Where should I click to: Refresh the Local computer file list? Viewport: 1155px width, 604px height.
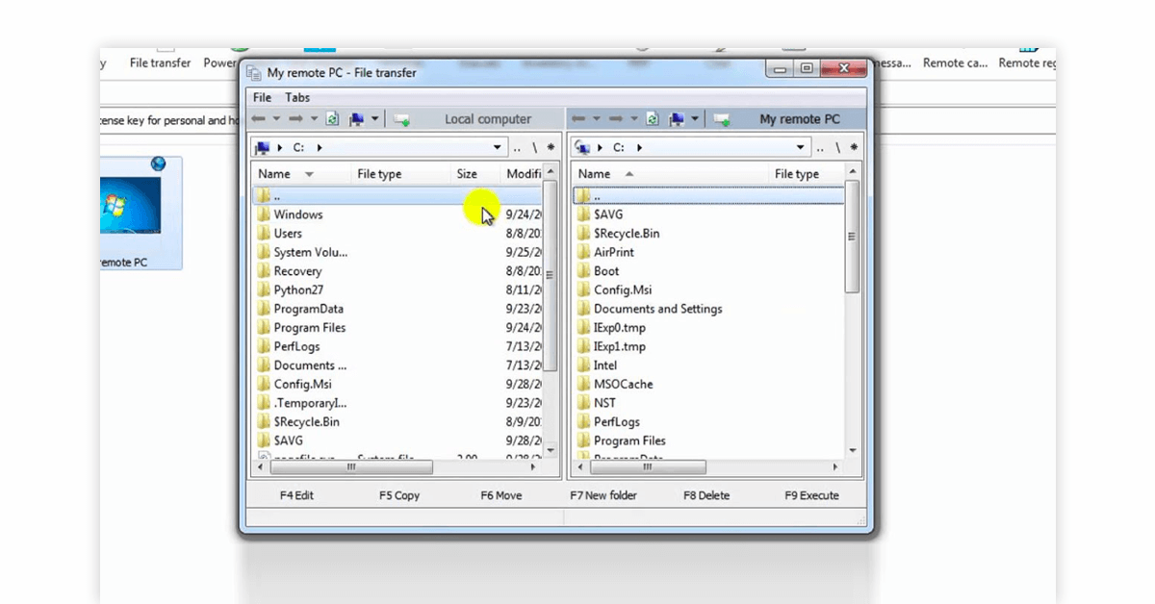pyautogui.click(x=333, y=119)
